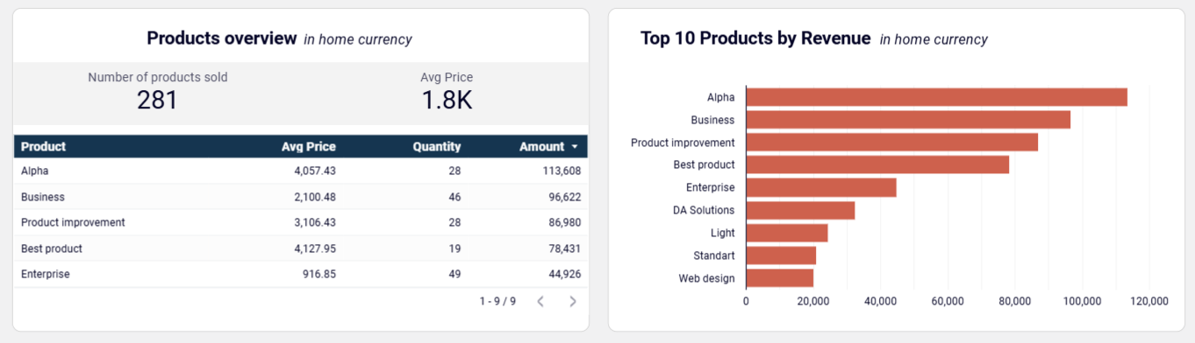Click the Amount column header label
1195x343 pixels.
pos(542,147)
